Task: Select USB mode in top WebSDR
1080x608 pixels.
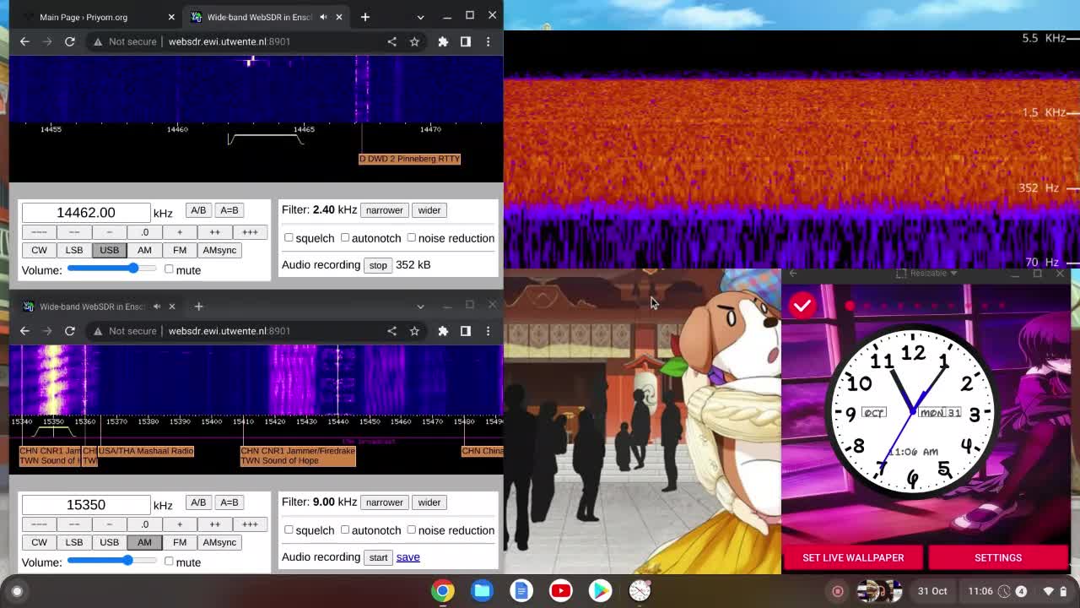Action: tap(109, 250)
